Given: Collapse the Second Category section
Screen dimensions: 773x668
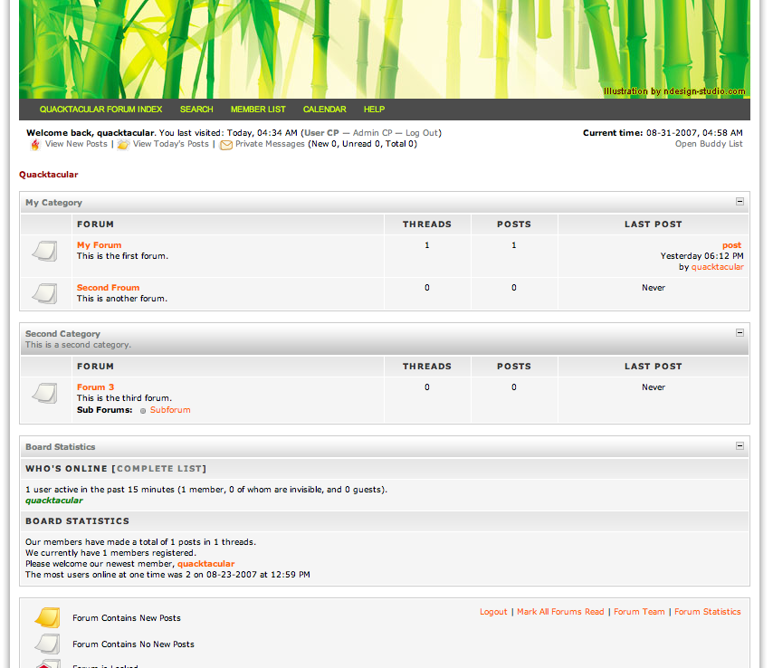Looking at the screenshot, I should pos(740,333).
